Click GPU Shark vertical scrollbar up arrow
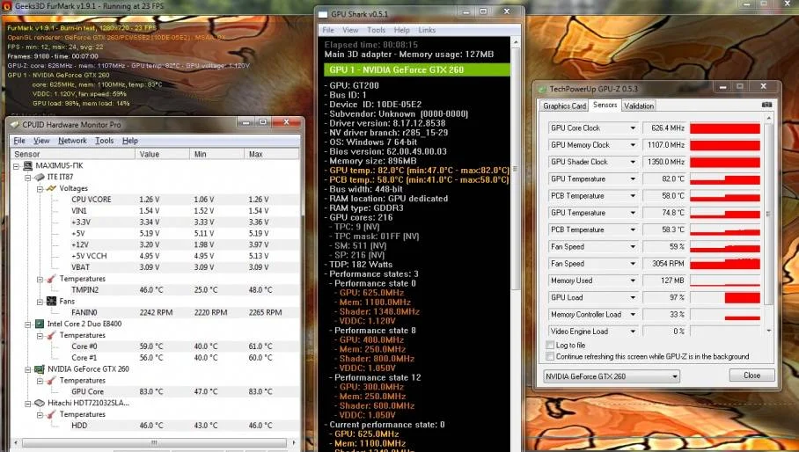Image resolution: width=799 pixels, height=452 pixels. [x=515, y=42]
